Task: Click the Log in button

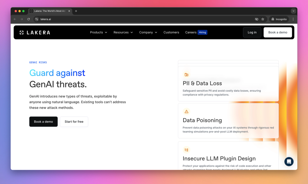Action: tap(252, 33)
